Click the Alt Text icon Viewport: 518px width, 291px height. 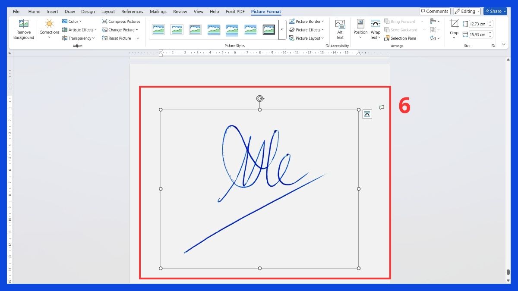(x=340, y=25)
